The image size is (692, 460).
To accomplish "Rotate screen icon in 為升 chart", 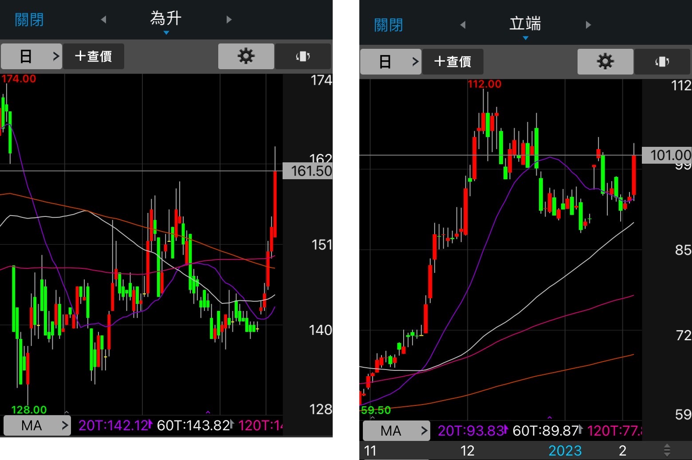I will point(303,56).
